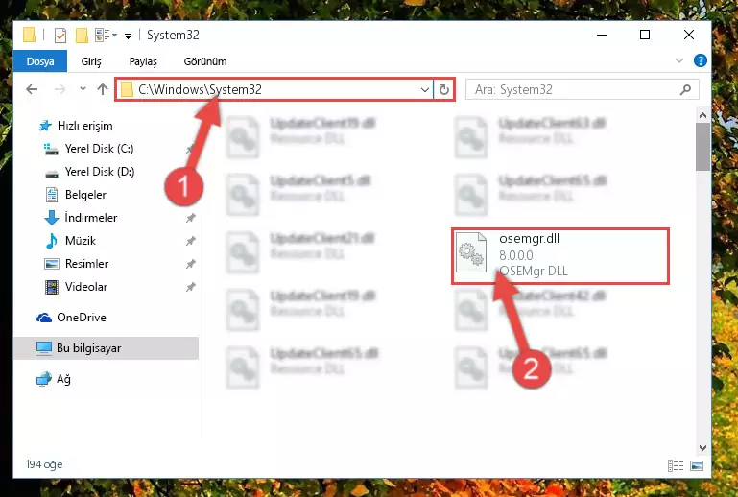Image resolution: width=738 pixels, height=497 pixels.
Task: Expand the address bar history dropdown
Action: [x=424, y=89]
